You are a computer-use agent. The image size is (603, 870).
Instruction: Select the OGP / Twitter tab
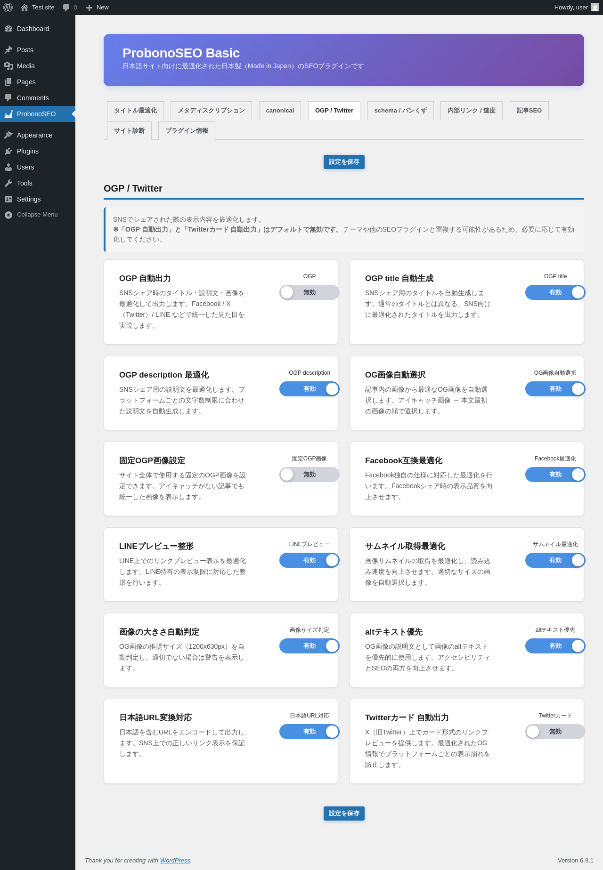click(x=334, y=111)
